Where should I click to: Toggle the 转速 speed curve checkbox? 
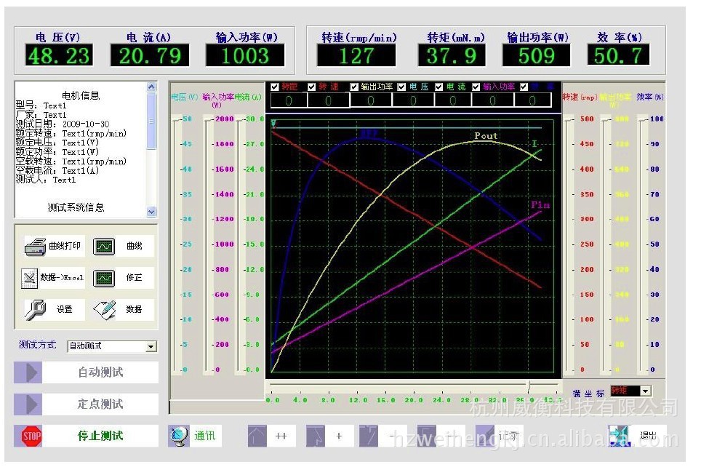(312, 87)
